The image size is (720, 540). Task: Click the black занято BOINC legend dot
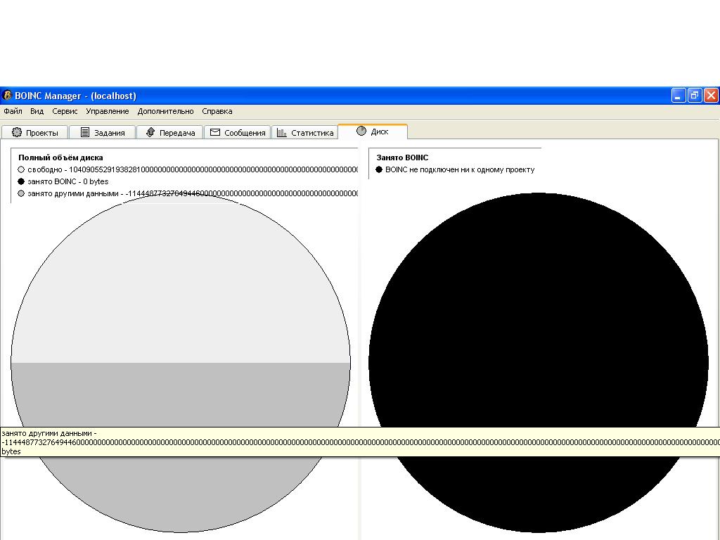coord(21,181)
